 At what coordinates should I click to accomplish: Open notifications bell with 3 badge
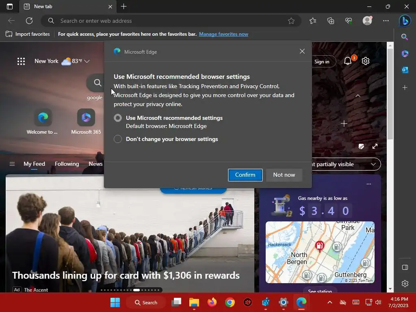click(348, 61)
